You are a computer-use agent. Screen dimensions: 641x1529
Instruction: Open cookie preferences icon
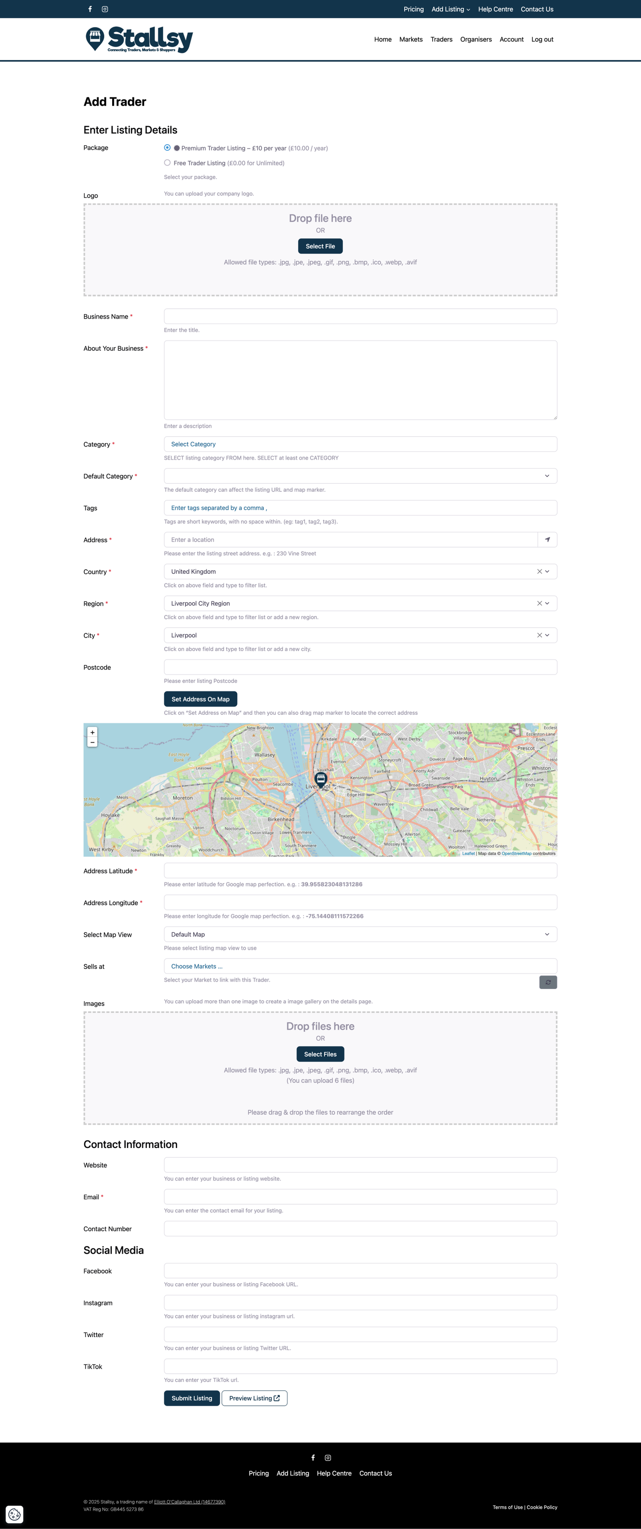[x=15, y=1514]
